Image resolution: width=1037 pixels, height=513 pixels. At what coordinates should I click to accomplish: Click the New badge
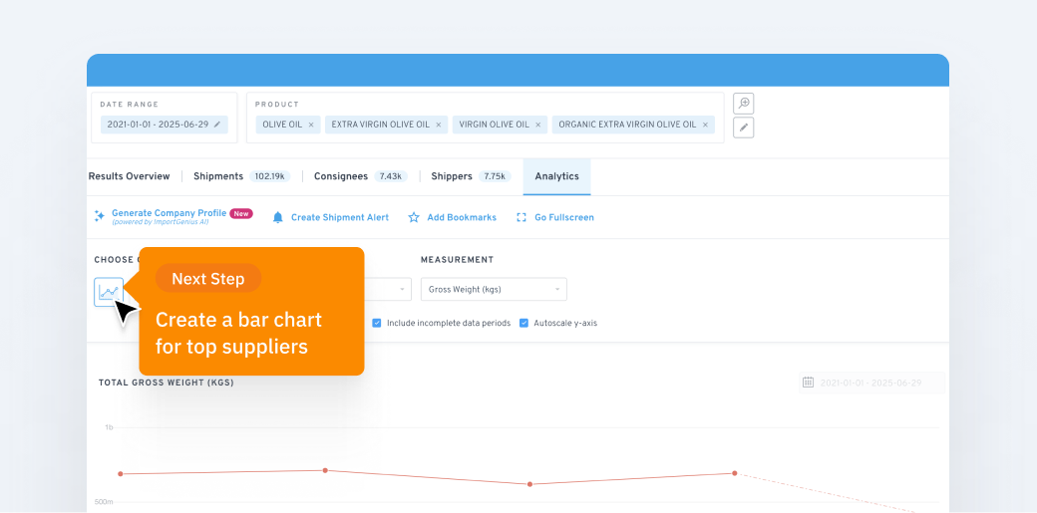[x=241, y=213]
